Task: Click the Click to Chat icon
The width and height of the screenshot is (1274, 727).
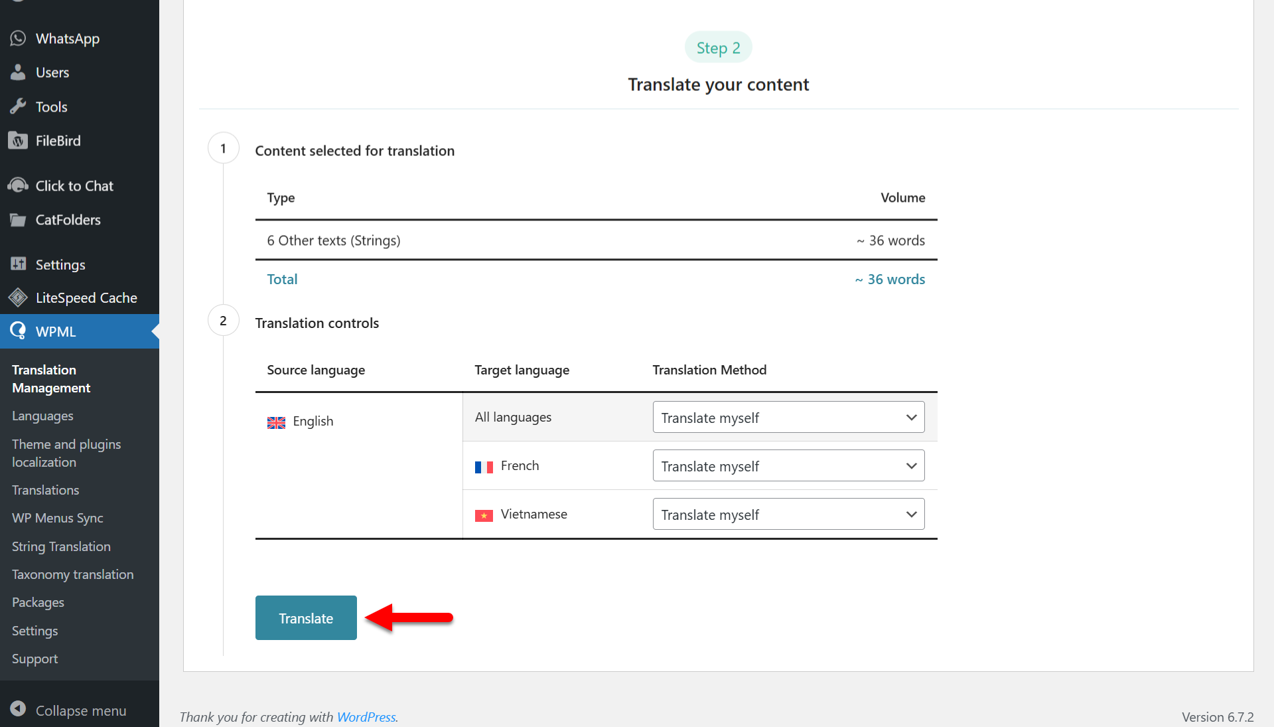Action: 18,185
